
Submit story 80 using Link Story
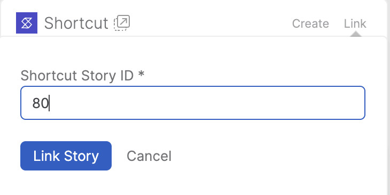point(66,156)
